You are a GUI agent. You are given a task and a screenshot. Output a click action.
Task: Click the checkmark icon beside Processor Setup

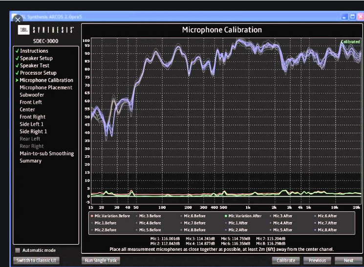(x=17, y=73)
